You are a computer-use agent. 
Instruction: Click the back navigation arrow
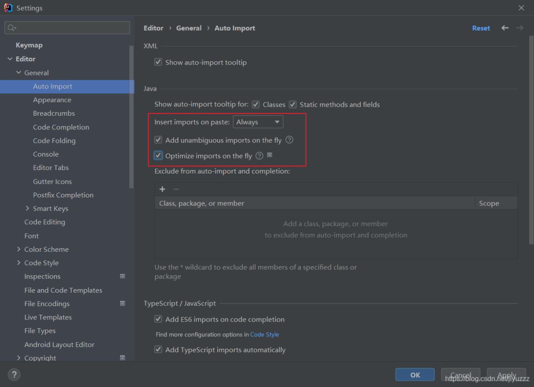click(505, 28)
